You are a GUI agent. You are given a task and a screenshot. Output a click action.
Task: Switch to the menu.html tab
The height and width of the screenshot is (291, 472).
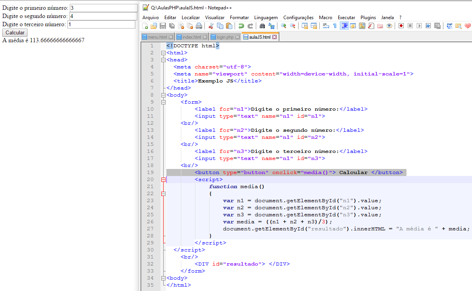(157, 37)
